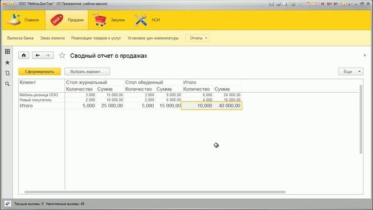Image resolution: width=373 pixels, height=210 pixels.
Task: Open the functions menu grid icon
Action: (8, 51)
